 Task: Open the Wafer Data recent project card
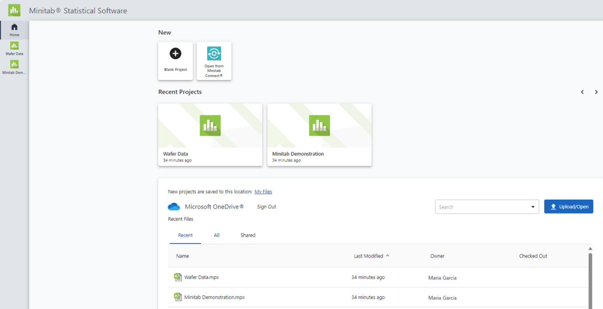210,135
